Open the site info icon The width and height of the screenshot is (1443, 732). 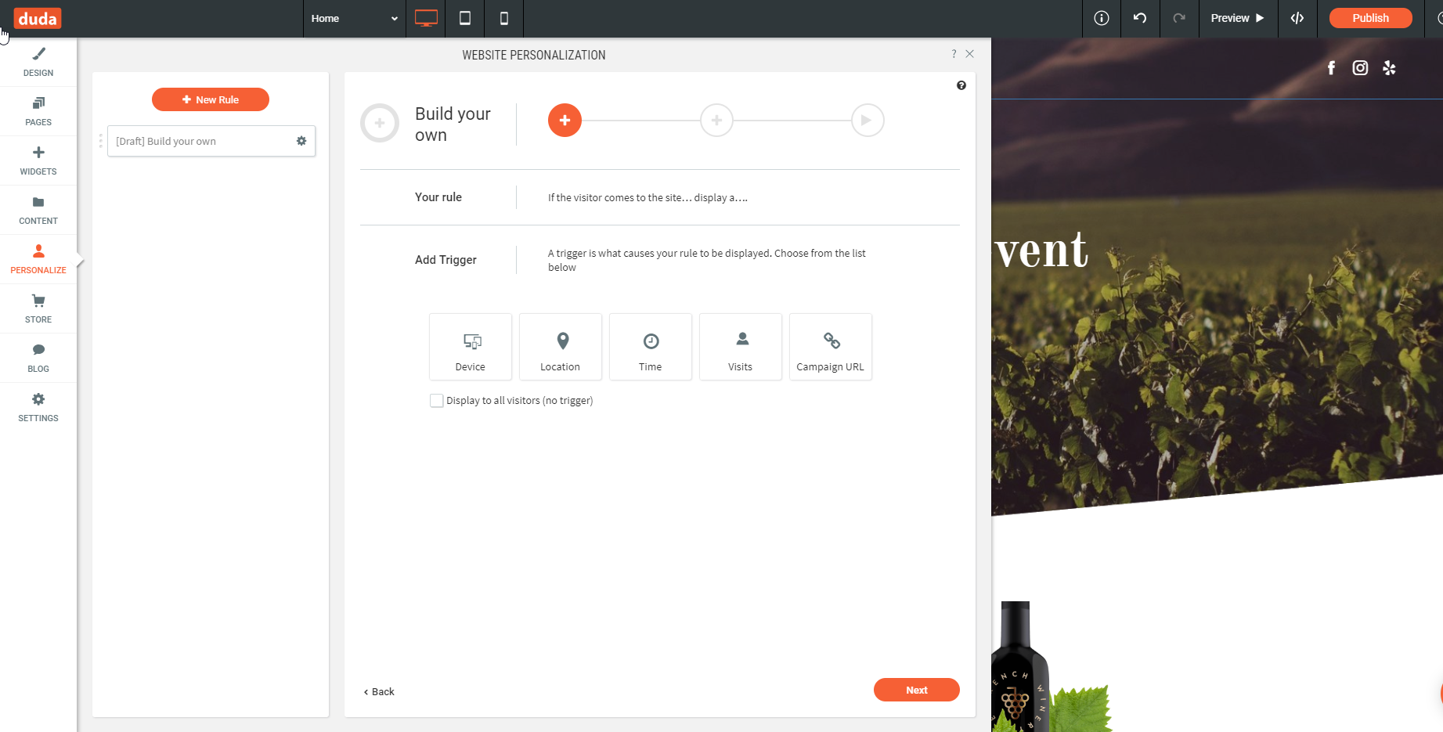coord(1102,18)
